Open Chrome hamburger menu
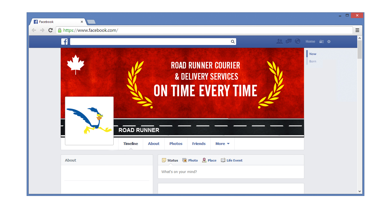The height and width of the screenshot is (220, 391). 357,30
